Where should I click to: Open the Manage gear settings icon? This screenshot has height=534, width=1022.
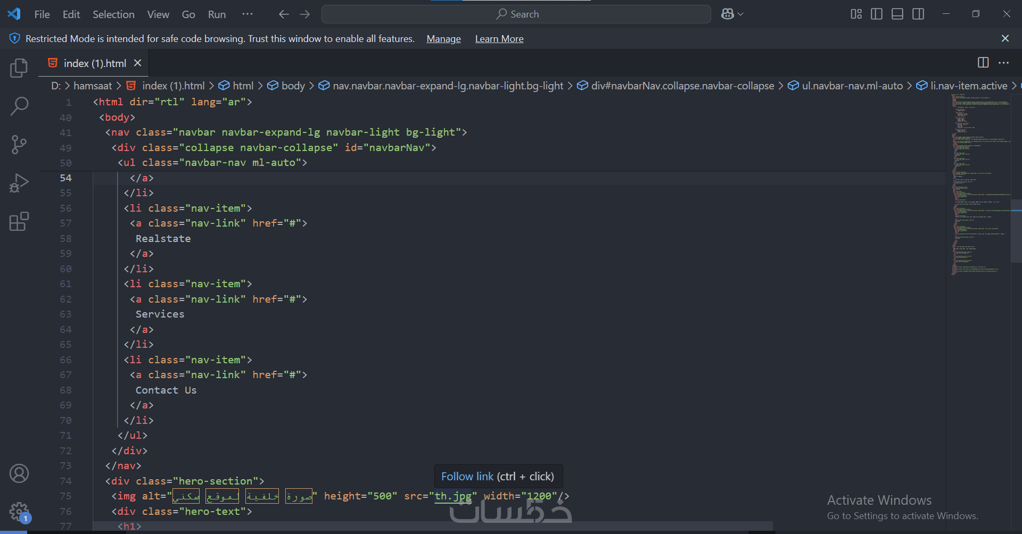point(19,512)
